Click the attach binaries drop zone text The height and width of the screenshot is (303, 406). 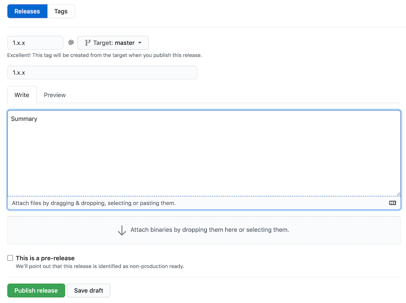pyautogui.click(x=209, y=230)
